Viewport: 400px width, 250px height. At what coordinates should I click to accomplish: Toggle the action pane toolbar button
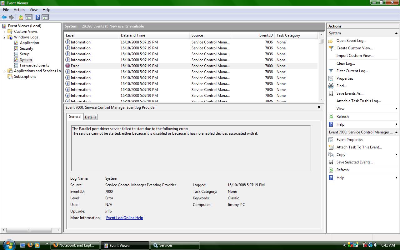45,17
